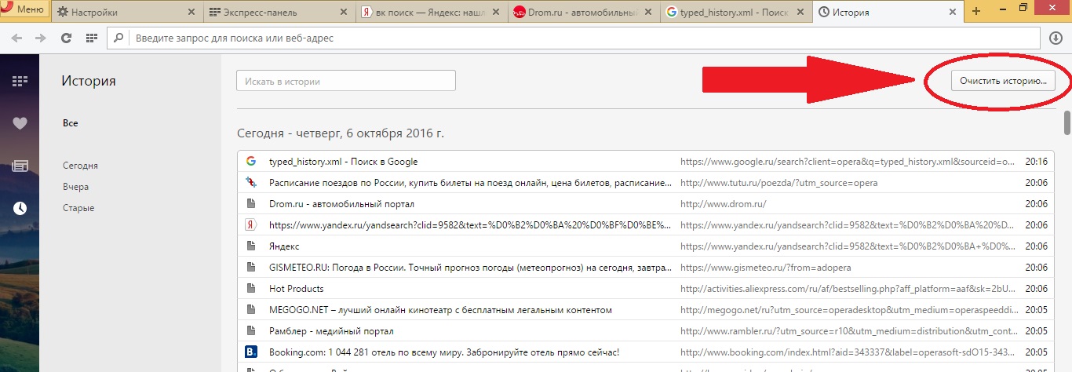Open MEGOGO.NET history entry

click(440, 310)
